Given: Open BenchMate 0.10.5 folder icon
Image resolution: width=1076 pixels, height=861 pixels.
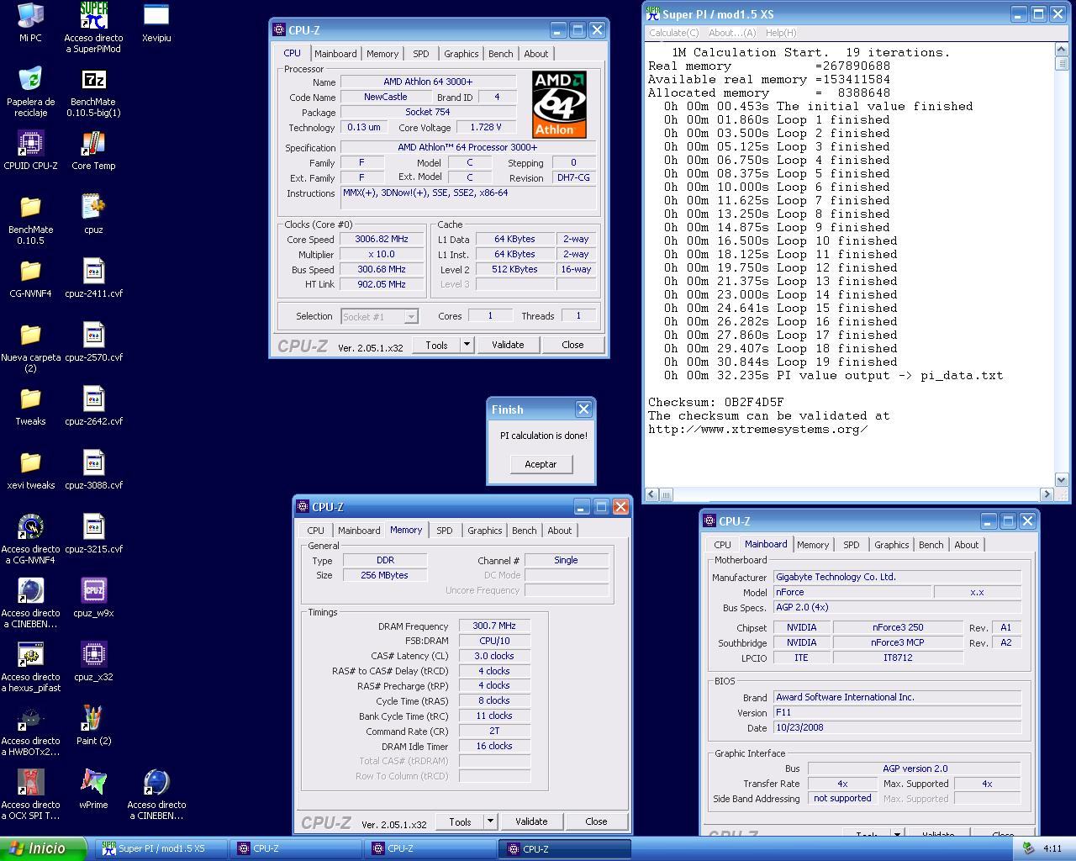Looking at the screenshot, I should pyautogui.click(x=30, y=207).
